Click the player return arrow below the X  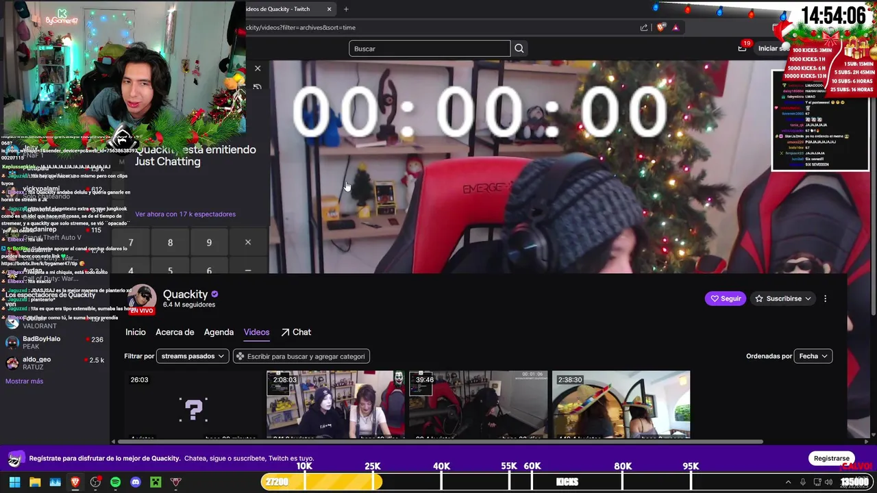coord(258,87)
